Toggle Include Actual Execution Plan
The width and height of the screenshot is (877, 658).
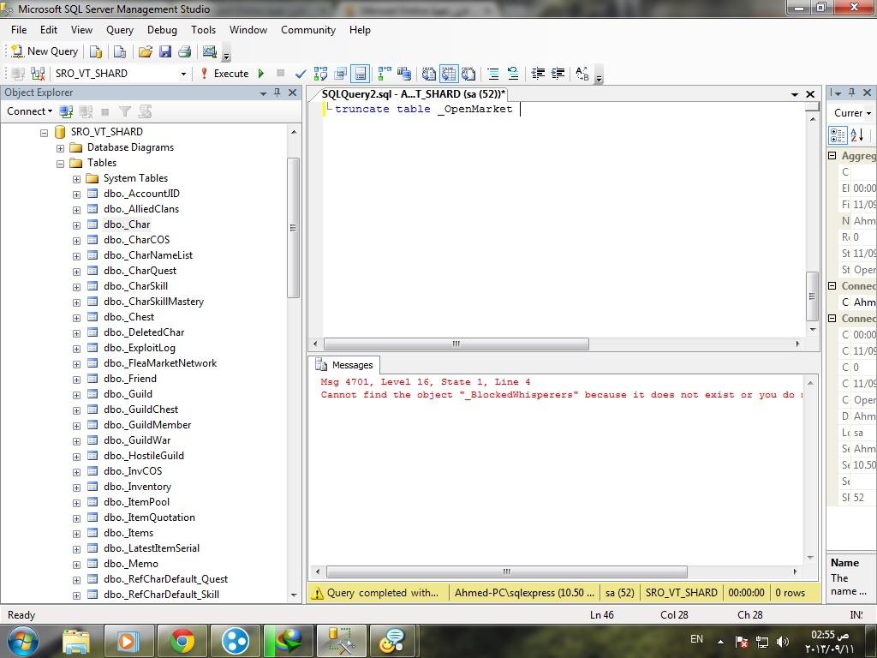(385, 74)
